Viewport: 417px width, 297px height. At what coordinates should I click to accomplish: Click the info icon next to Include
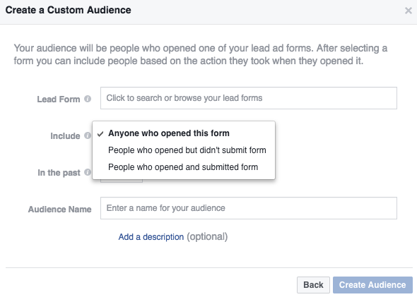pos(88,135)
